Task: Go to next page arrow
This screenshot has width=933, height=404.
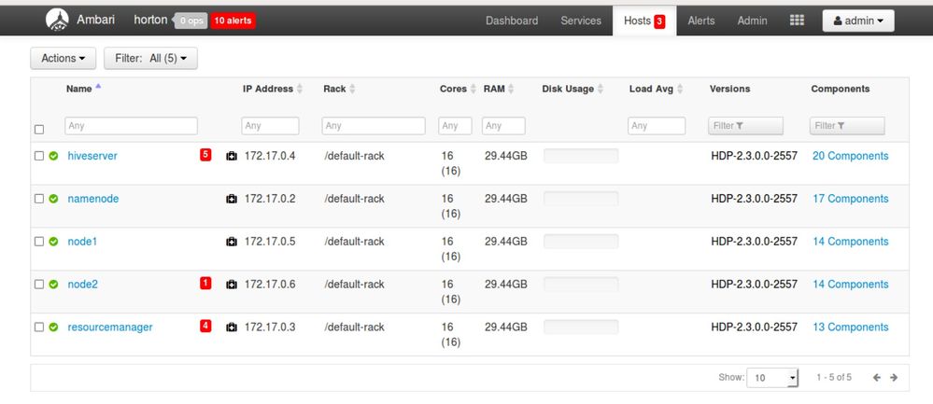Action: pos(894,377)
